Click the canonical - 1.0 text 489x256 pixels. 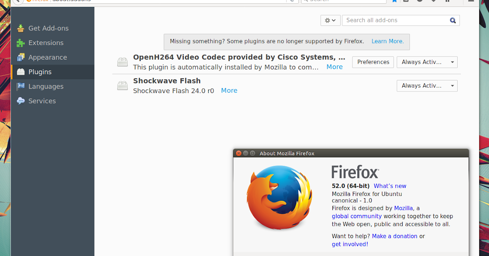[x=352, y=200]
